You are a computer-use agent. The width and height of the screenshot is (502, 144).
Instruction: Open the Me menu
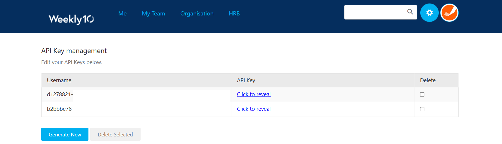pyautogui.click(x=122, y=14)
